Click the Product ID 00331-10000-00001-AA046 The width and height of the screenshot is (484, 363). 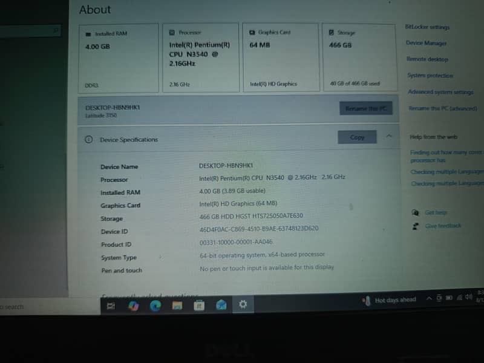pyautogui.click(x=236, y=242)
